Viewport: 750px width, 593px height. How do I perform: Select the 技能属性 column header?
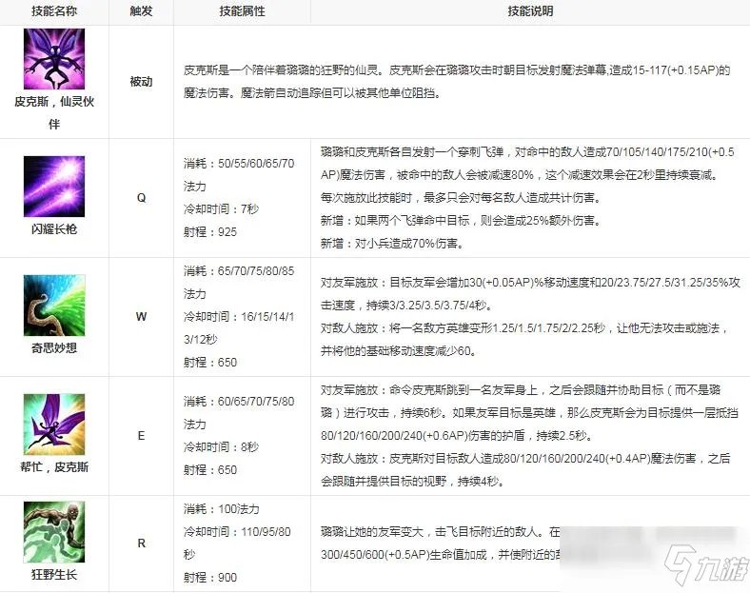[x=242, y=11]
